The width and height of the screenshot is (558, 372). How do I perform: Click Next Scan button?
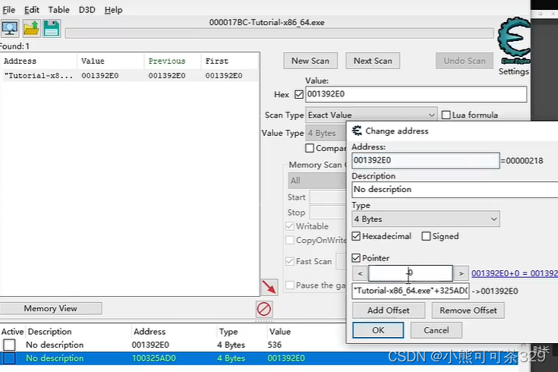(373, 61)
